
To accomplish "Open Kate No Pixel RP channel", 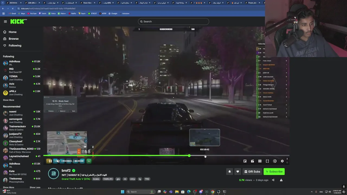I will tap(22, 173).
